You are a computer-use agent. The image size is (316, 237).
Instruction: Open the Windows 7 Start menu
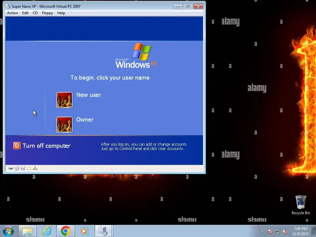8,231
